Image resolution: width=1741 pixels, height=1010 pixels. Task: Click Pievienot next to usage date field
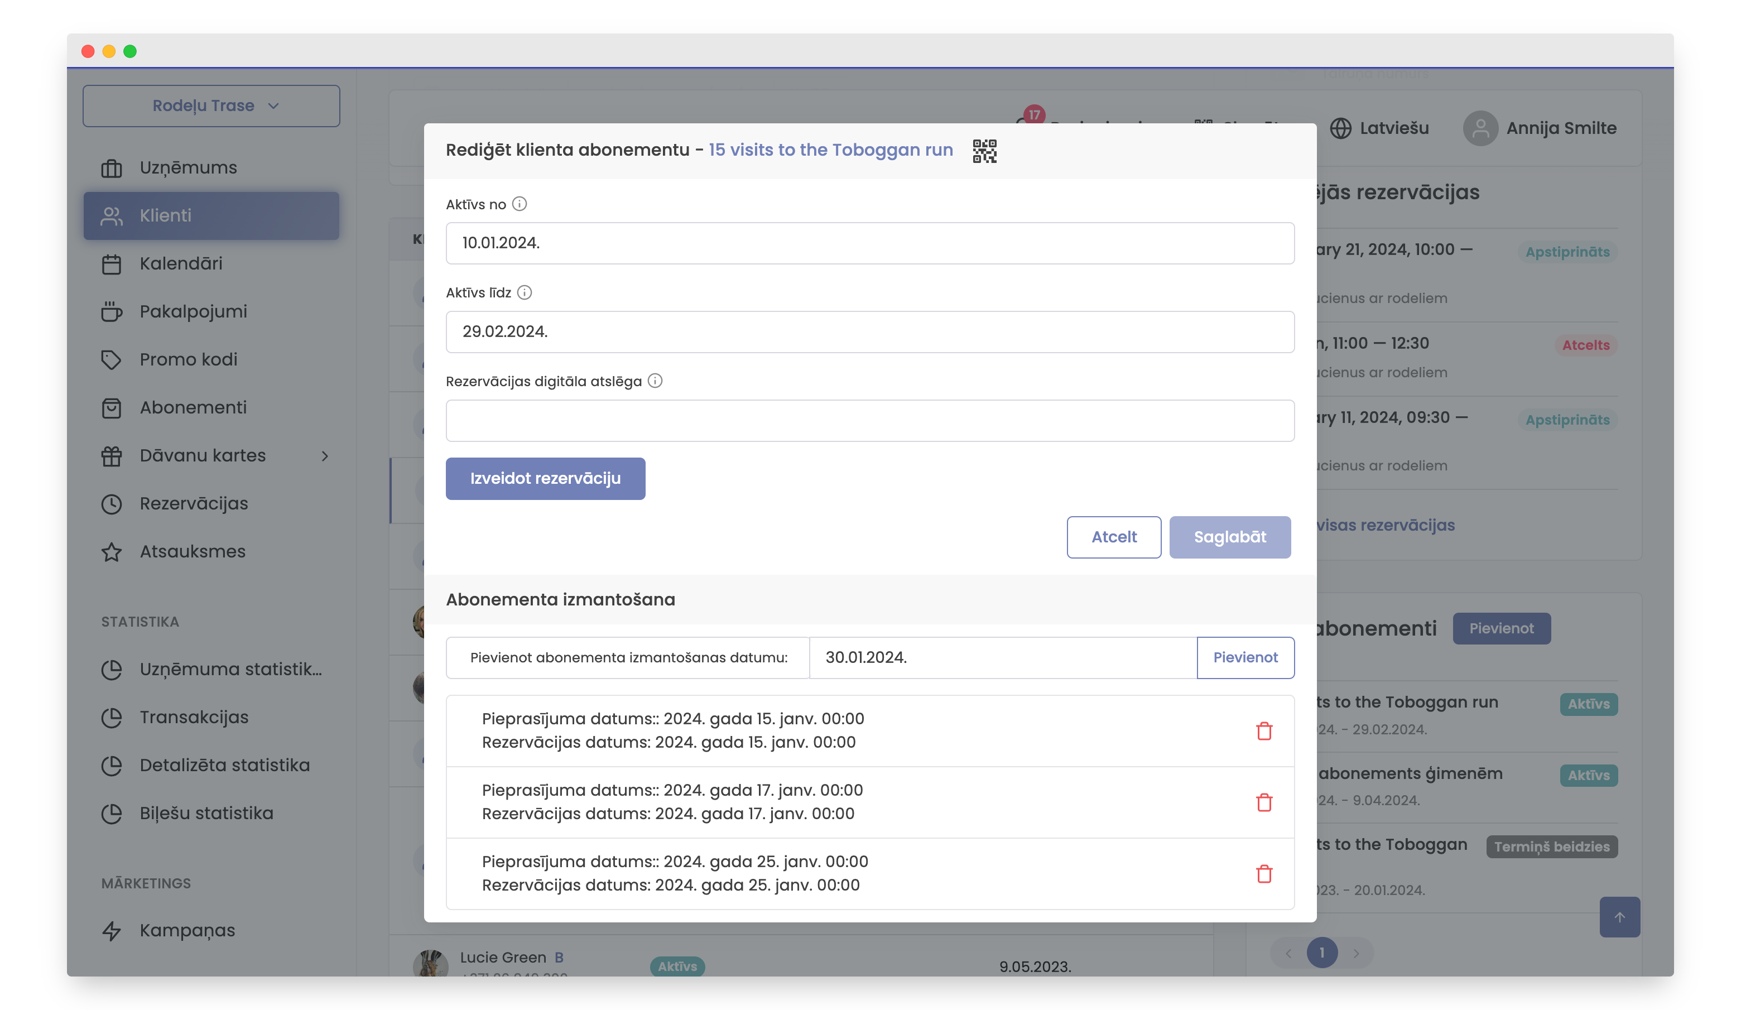click(x=1245, y=657)
